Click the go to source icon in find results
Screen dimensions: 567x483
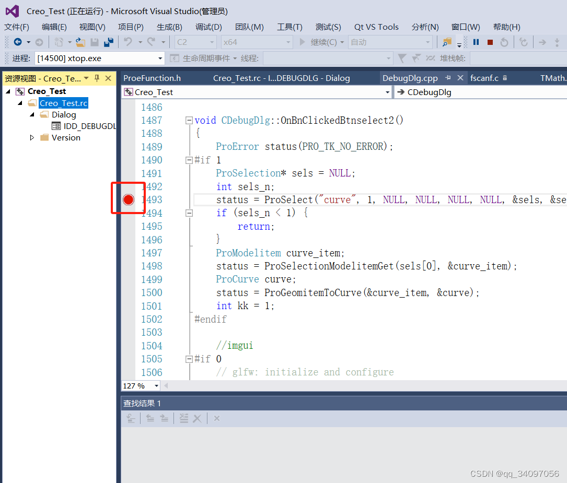point(131,418)
